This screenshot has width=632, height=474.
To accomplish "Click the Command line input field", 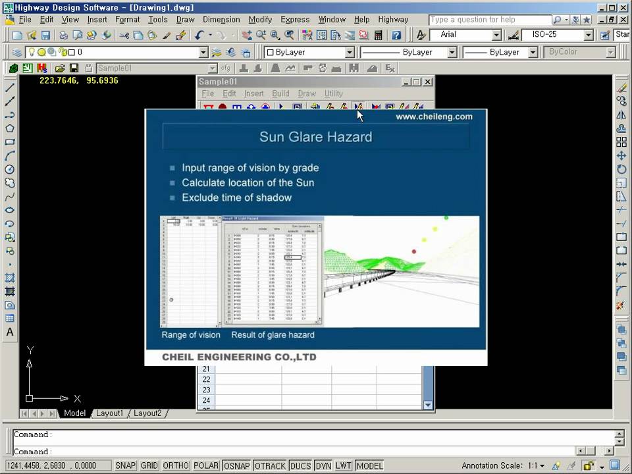I will [294, 452].
